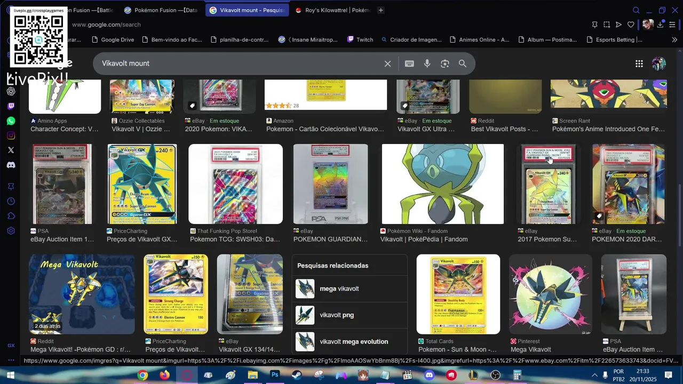This screenshot has width=683, height=384.
Task: Switch to Roy's Kilowattrel tab
Action: tap(332, 10)
